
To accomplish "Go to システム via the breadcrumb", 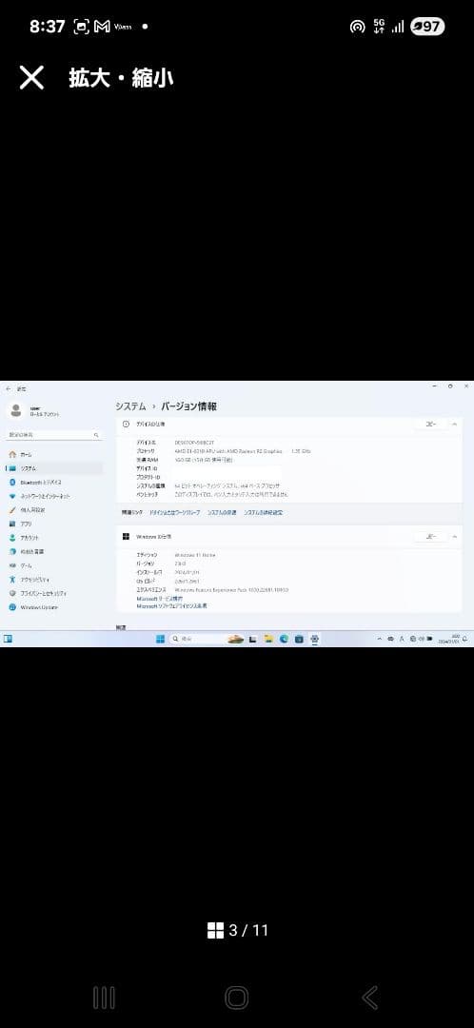I will pos(130,406).
